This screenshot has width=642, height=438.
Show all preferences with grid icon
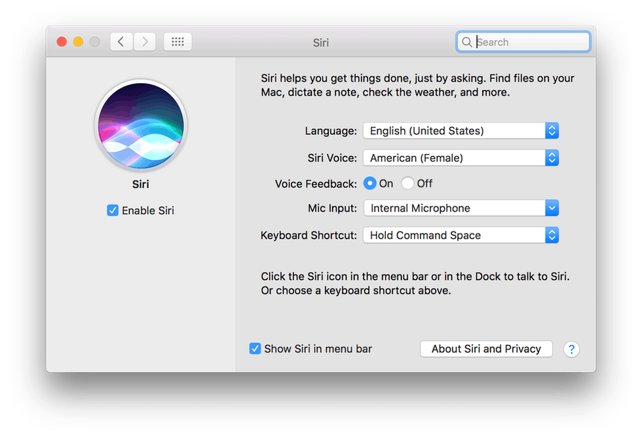pyautogui.click(x=178, y=42)
